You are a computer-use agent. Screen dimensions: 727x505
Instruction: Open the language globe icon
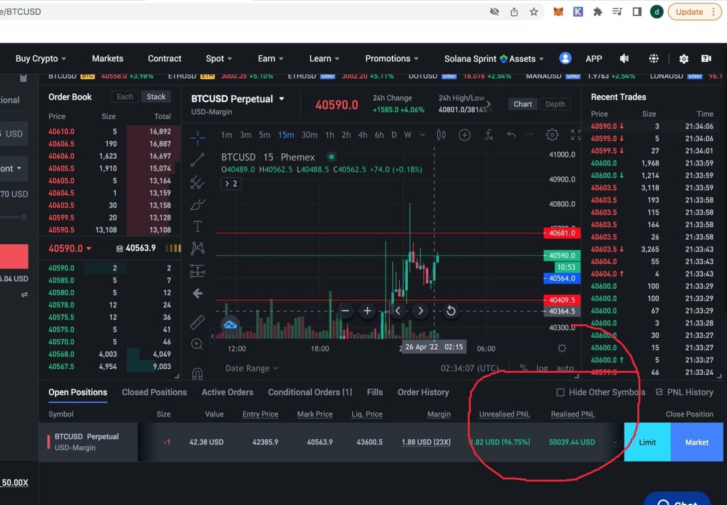tap(653, 58)
